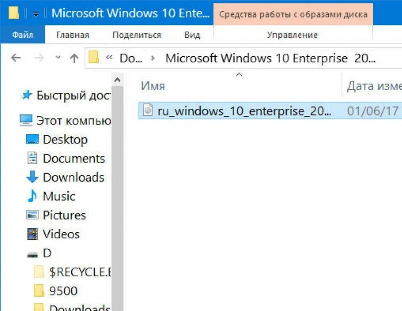Select Средства работы с образами диска tab
This screenshot has width=402, height=311.
tap(293, 14)
